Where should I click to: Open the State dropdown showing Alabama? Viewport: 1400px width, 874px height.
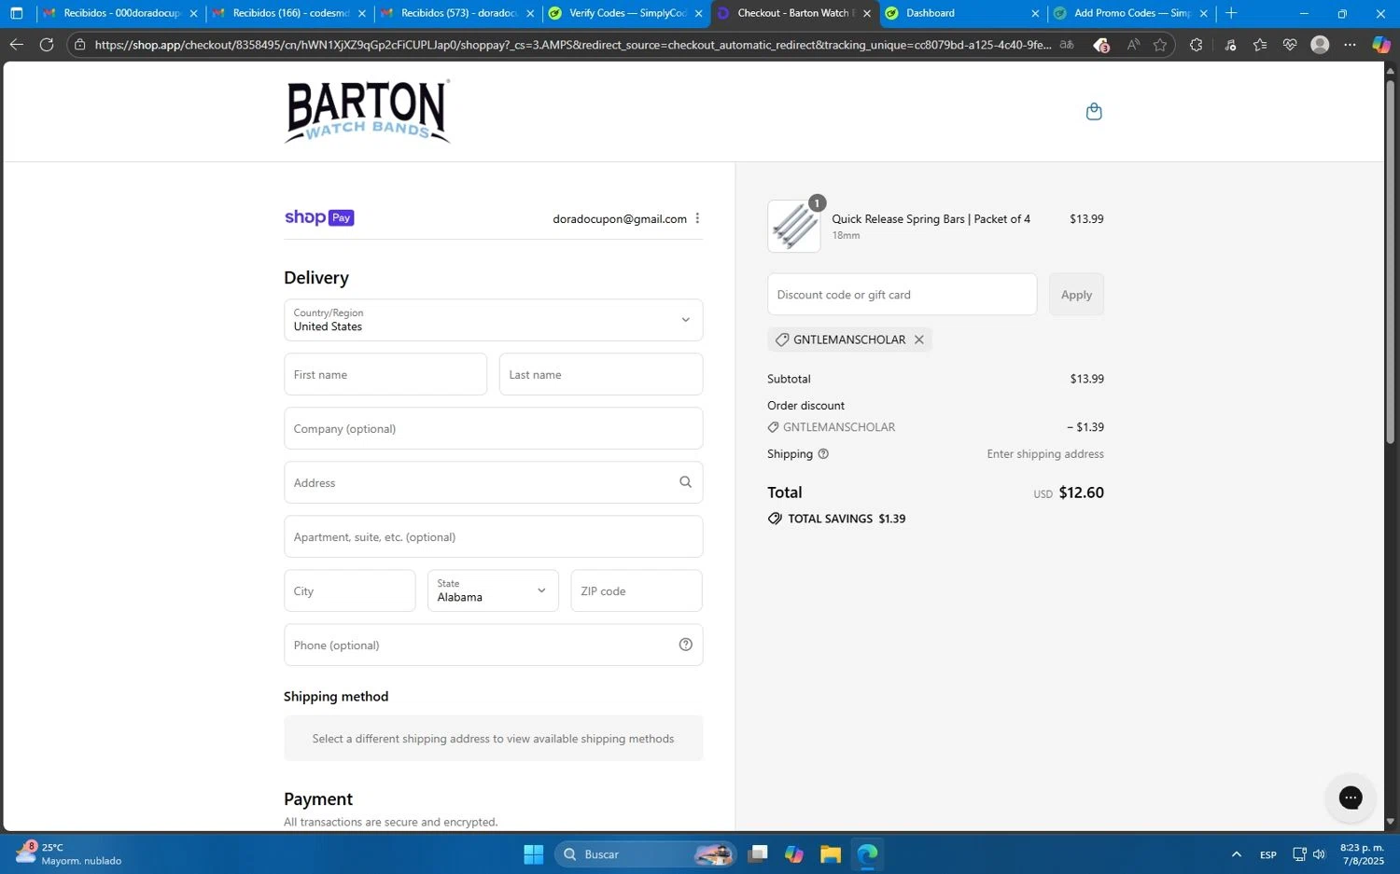click(493, 590)
